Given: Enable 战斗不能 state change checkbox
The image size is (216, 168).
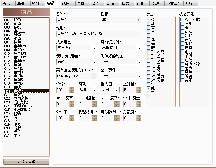Looking at the screenshot, I should pos(182,20).
